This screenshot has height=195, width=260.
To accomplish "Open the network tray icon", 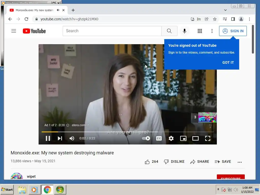I will [230, 189].
